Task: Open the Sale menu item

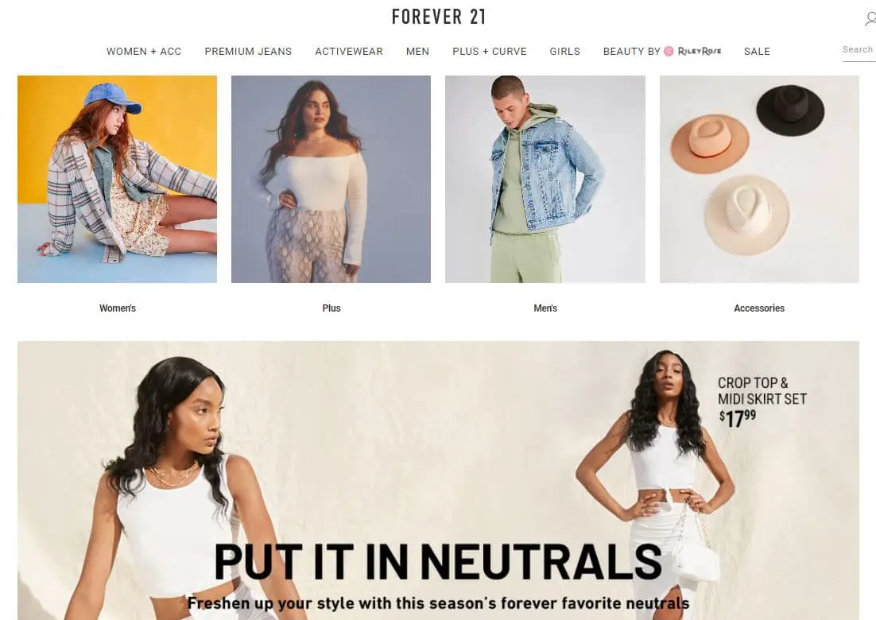Action: [x=757, y=52]
